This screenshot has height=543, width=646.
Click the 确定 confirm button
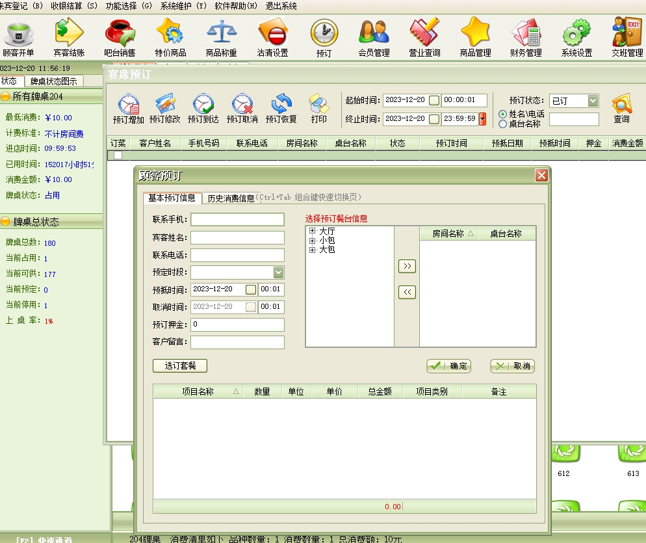(448, 366)
